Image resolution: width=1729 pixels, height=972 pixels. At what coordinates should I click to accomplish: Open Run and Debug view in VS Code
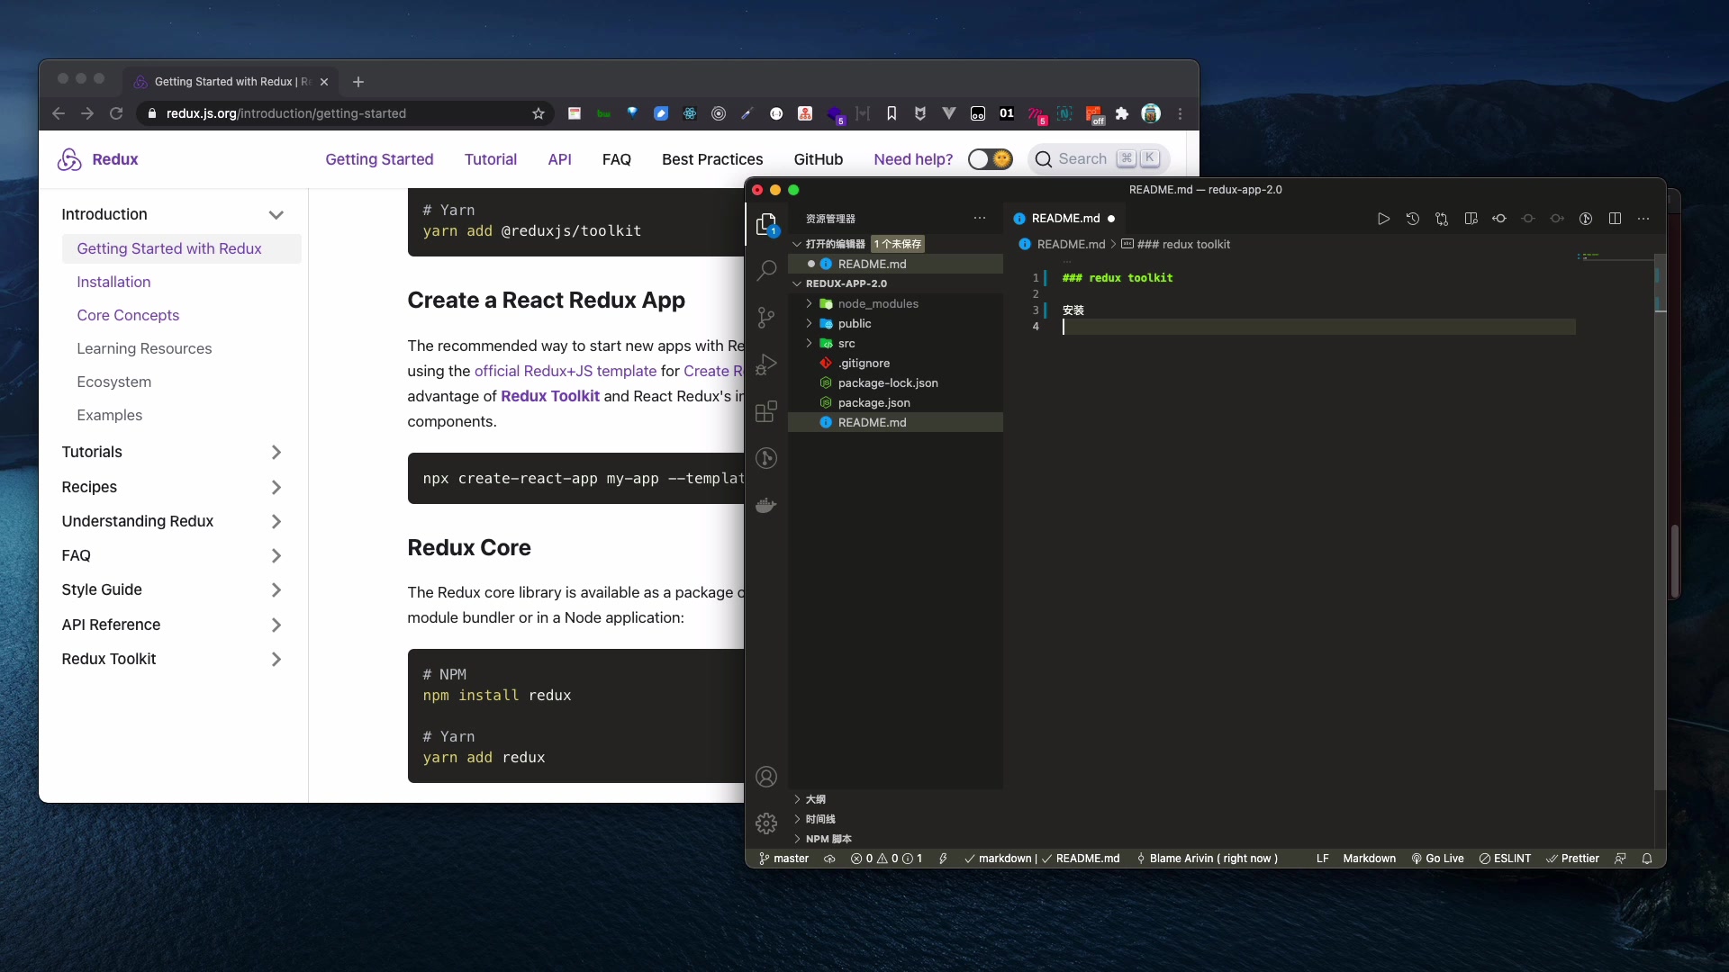(x=766, y=364)
